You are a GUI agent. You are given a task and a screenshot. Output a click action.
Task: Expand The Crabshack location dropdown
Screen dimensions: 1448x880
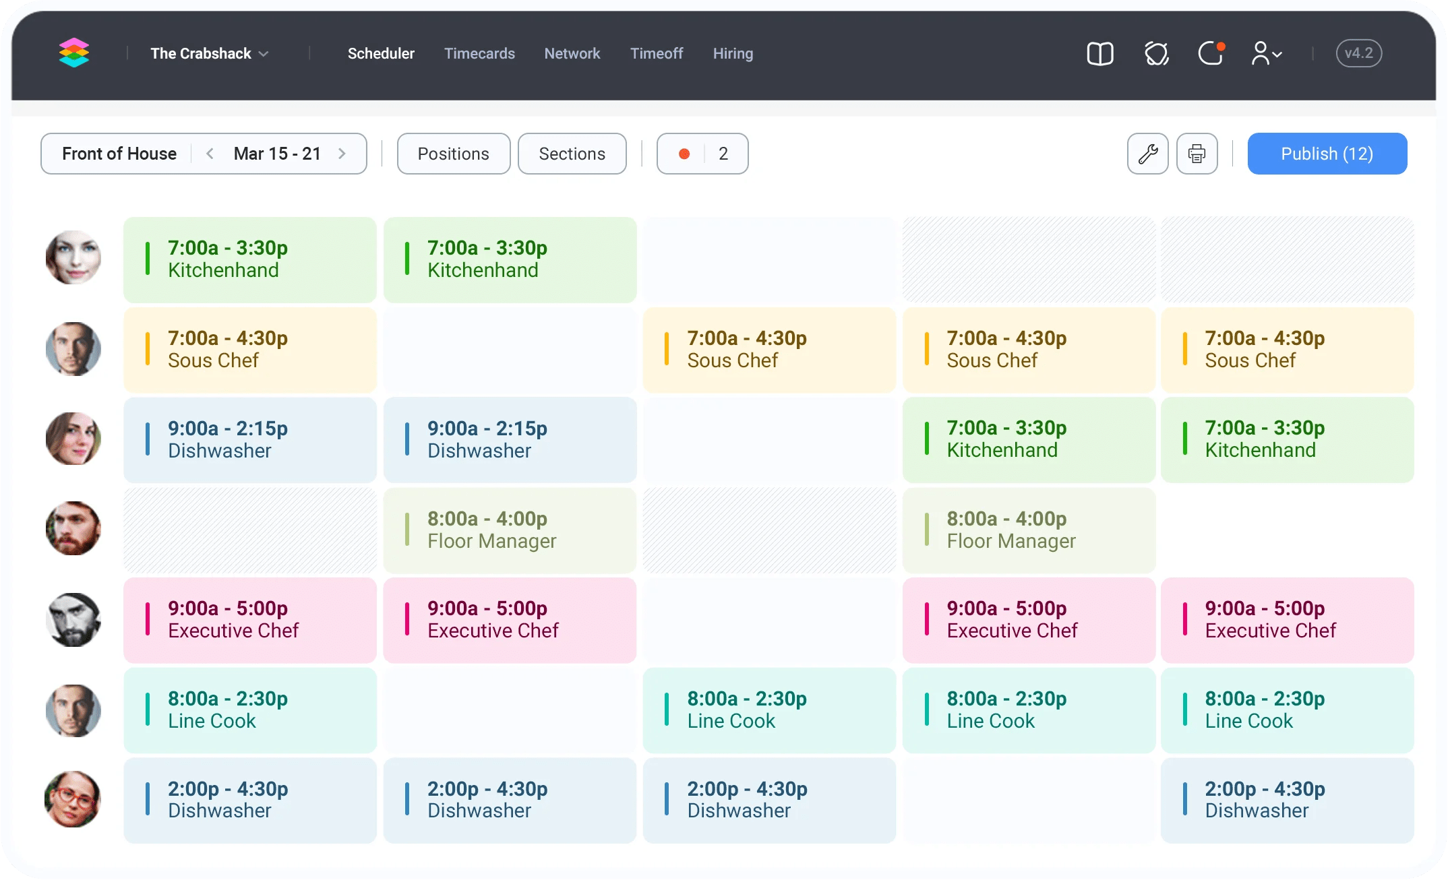pos(209,53)
